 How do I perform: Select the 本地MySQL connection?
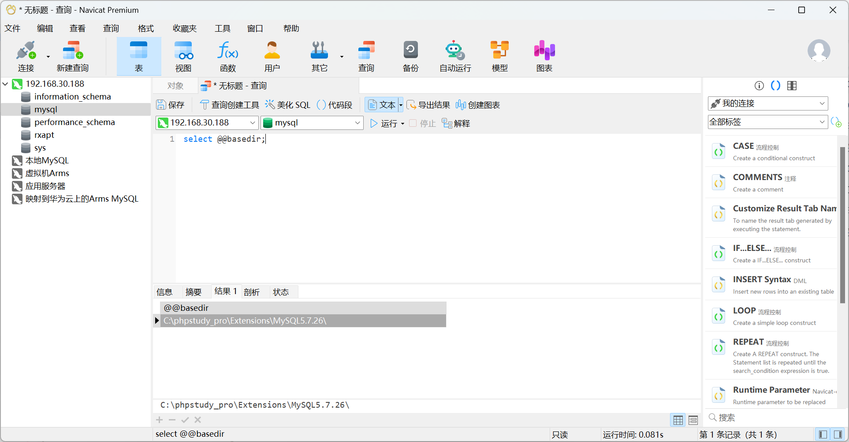tap(47, 160)
